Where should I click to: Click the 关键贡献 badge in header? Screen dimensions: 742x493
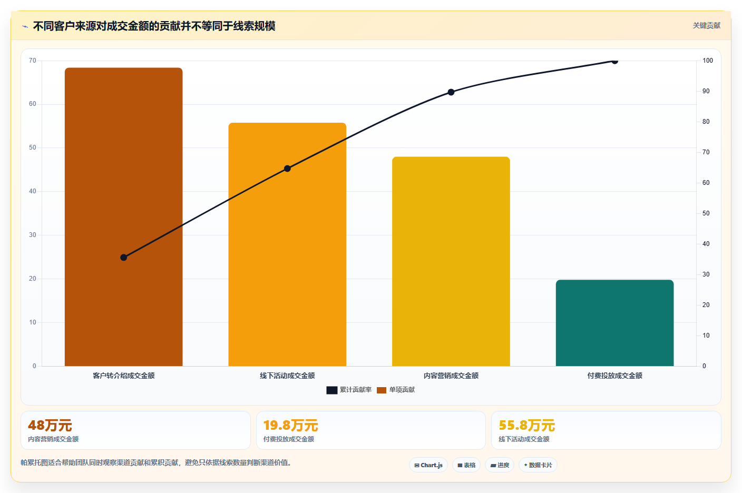tap(706, 26)
